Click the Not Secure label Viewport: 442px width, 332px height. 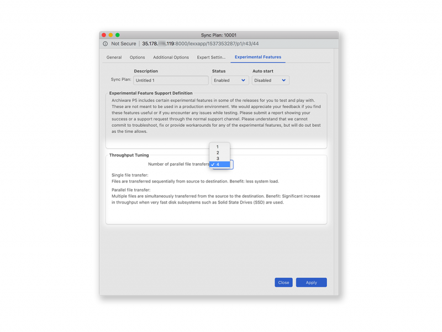(123, 44)
